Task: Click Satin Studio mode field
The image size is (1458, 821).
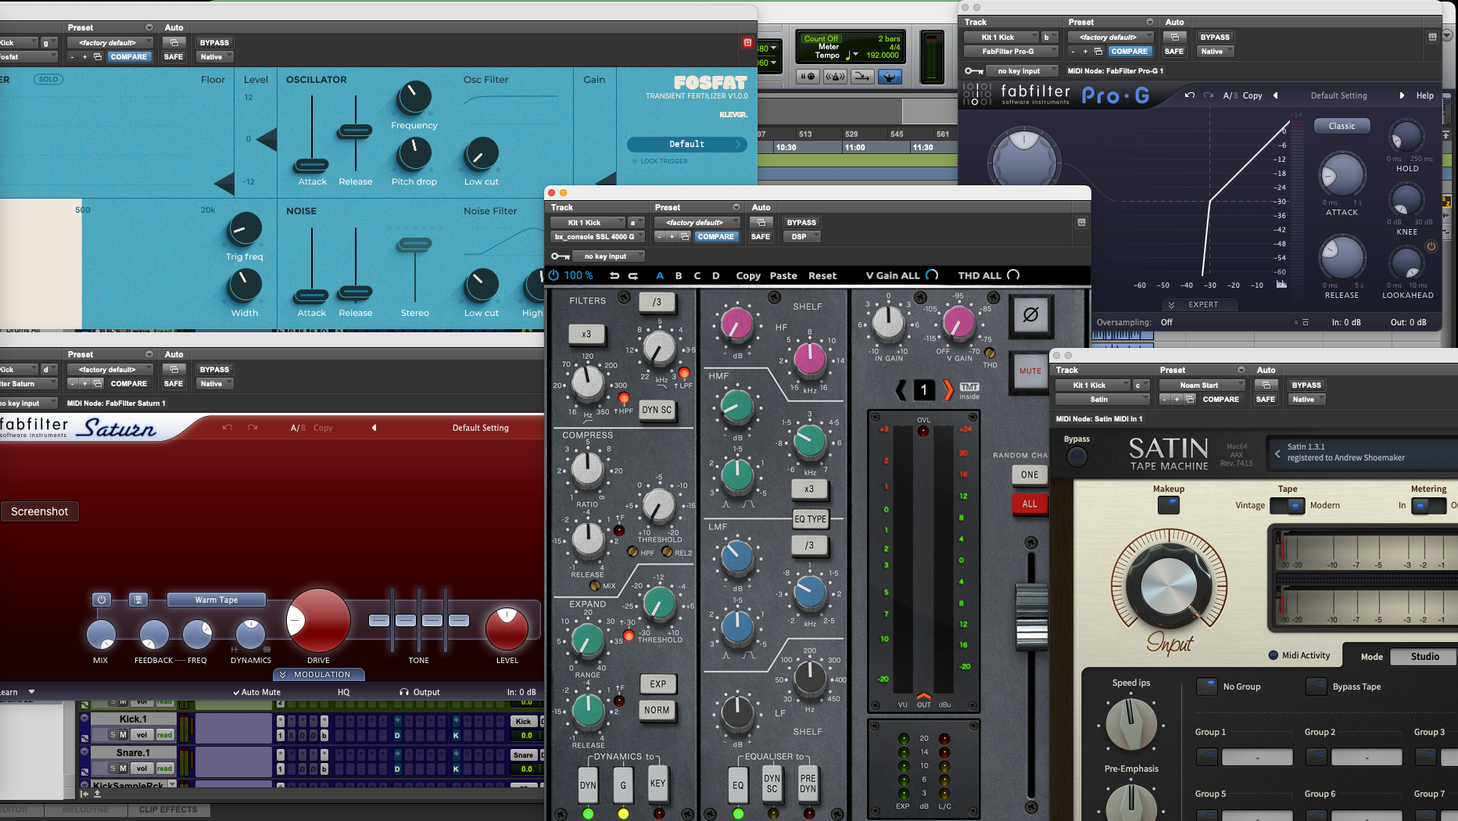Action: tap(1424, 657)
